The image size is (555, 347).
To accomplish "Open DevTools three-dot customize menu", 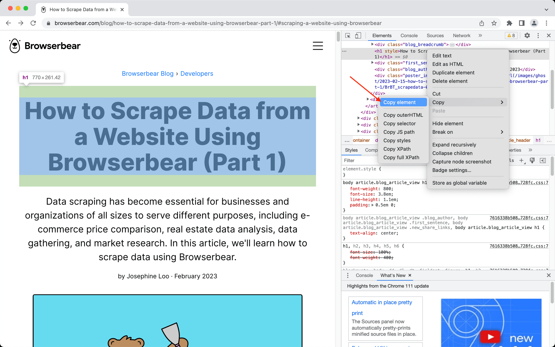I will click(x=538, y=36).
